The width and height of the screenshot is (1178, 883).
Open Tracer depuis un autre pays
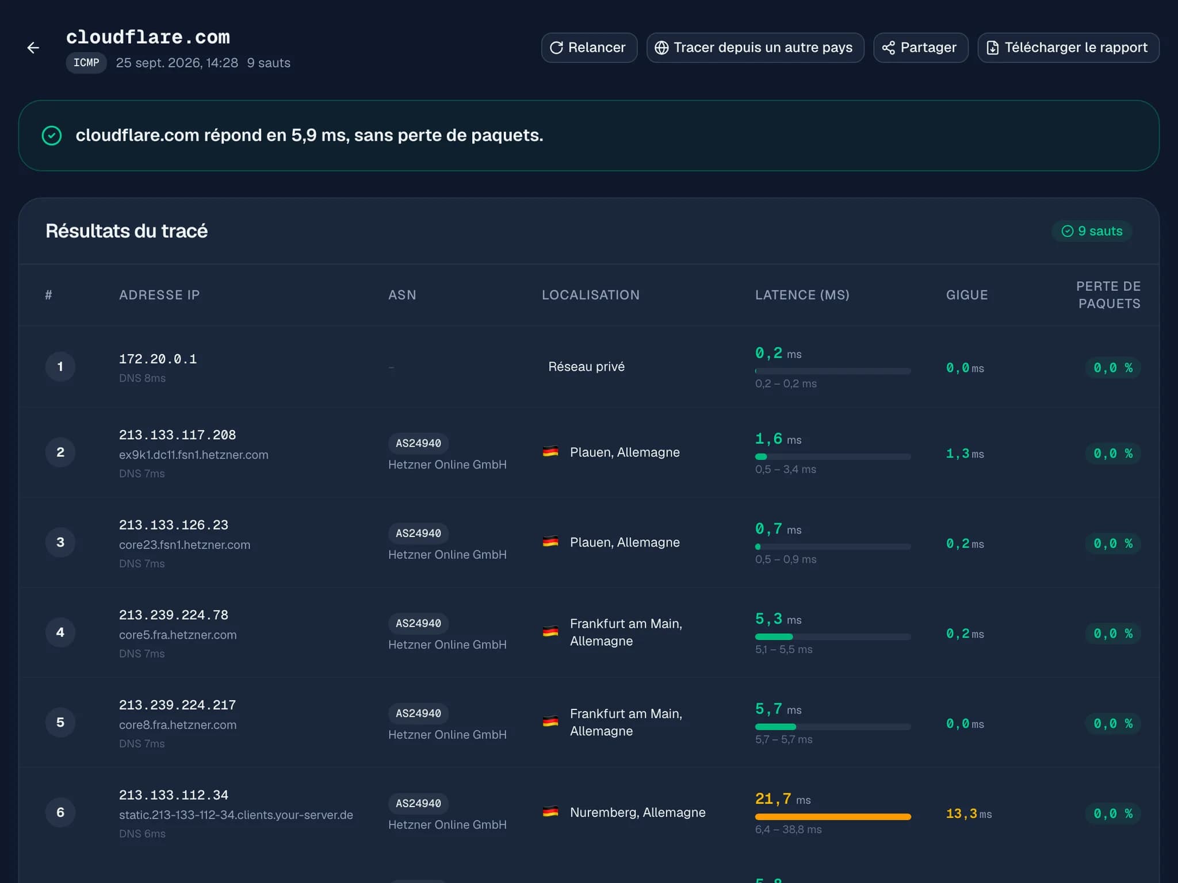(755, 48)
